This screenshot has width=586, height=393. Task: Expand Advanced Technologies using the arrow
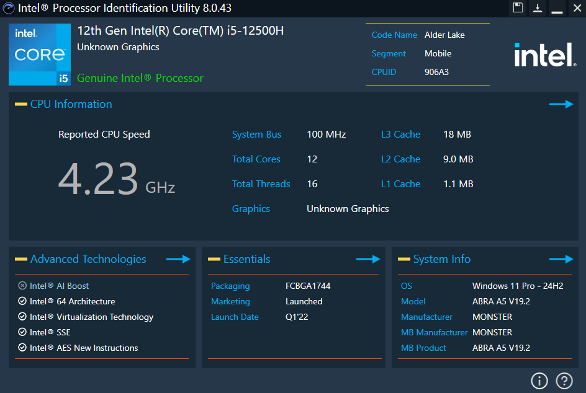tap(178, 259)
